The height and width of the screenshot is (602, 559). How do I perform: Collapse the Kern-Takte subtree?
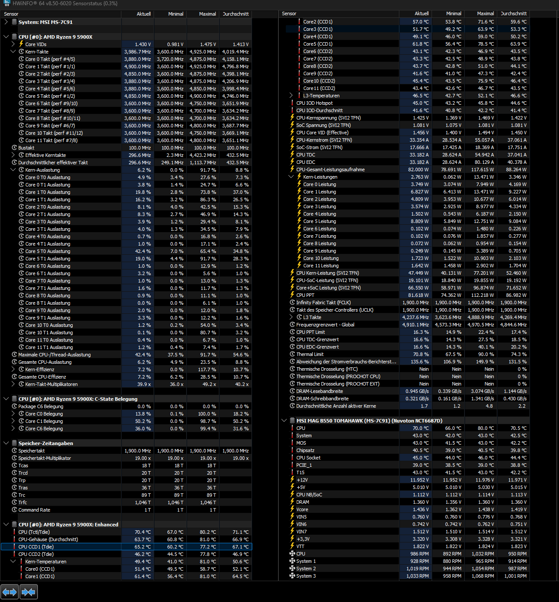pos(13,52)
